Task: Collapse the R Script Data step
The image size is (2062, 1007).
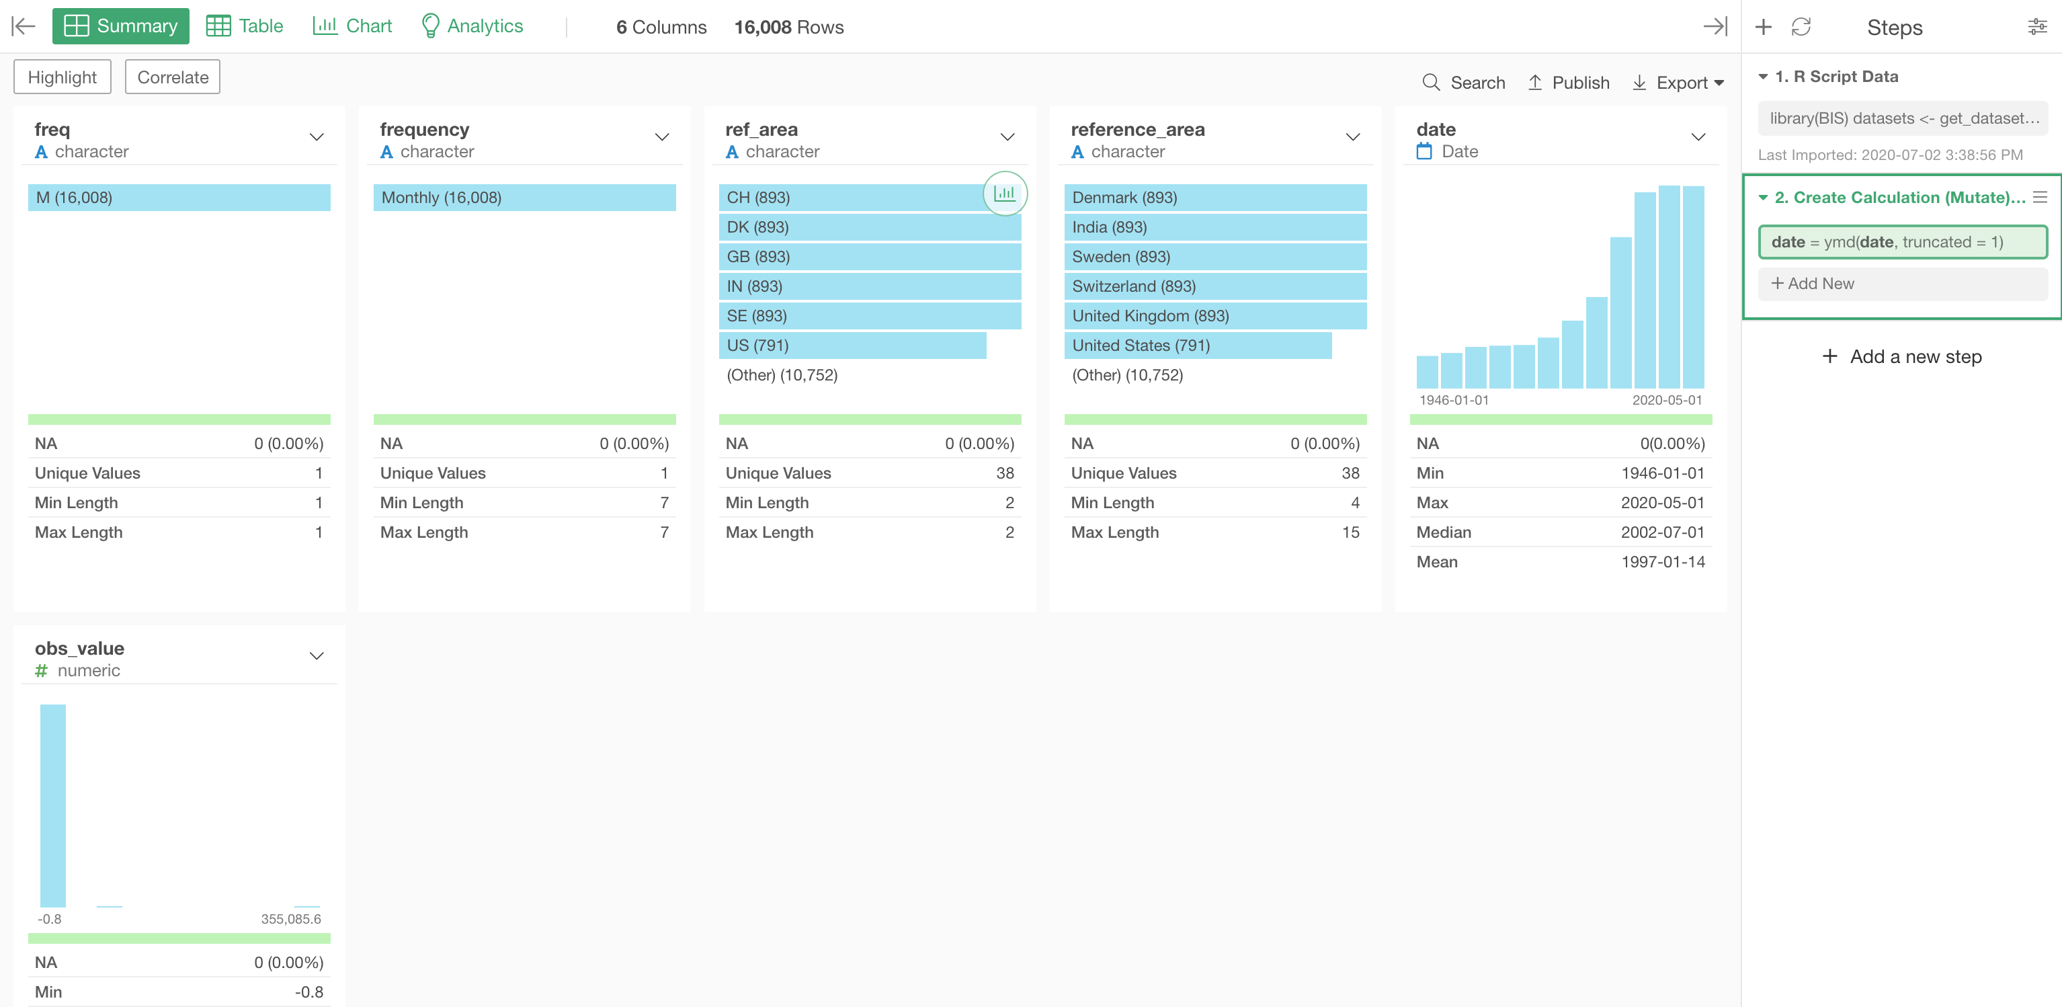Action: 1763,77
